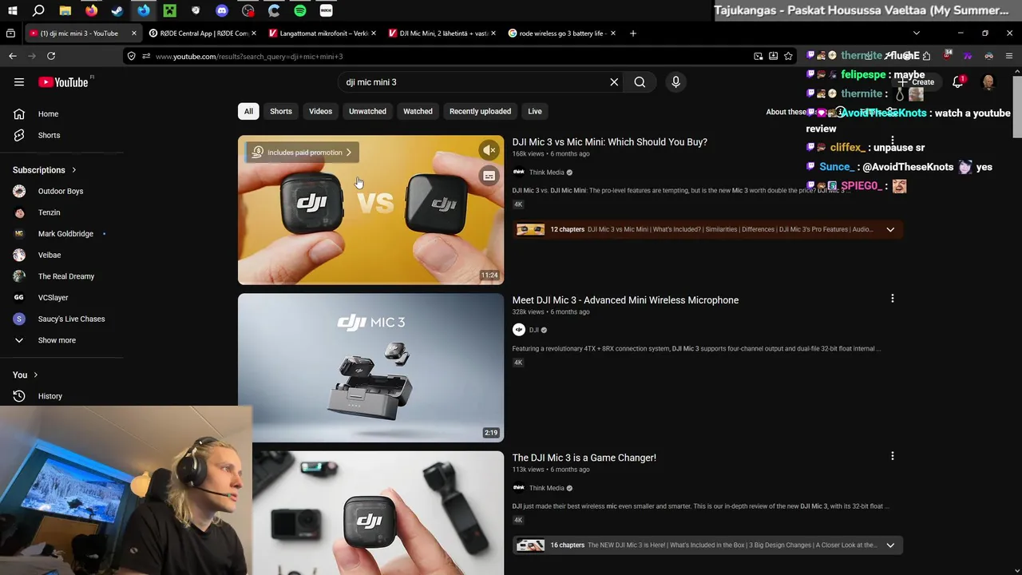Go back with the browser back arrow
1022x575 pixels.
pyautogui.click(x=13, y=56)
